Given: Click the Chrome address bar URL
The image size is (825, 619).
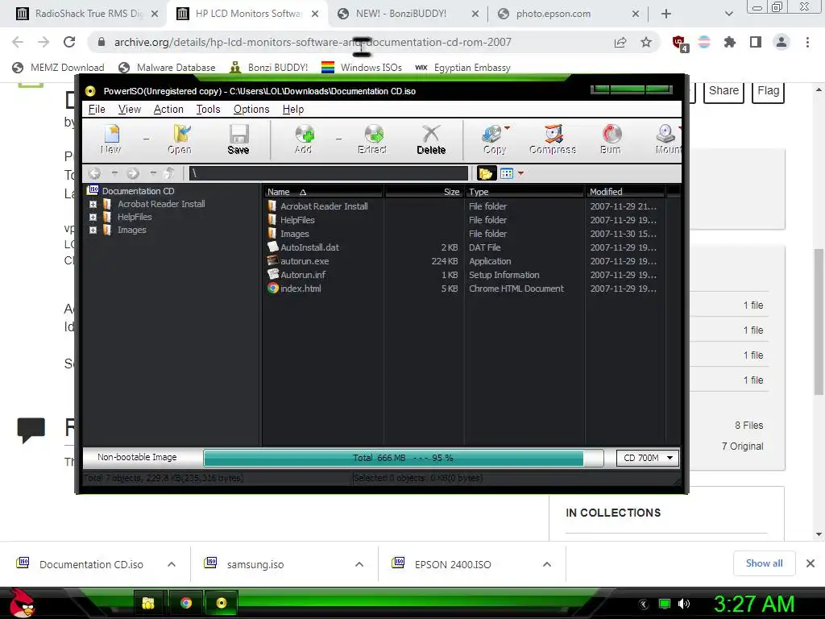Looking at the screenshot, I should pyautogui.click(x=313, y=42).
